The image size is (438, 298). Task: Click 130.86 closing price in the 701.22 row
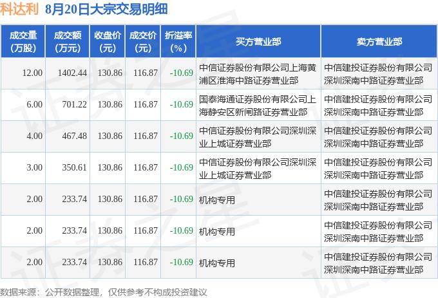[x=110, y=105]
